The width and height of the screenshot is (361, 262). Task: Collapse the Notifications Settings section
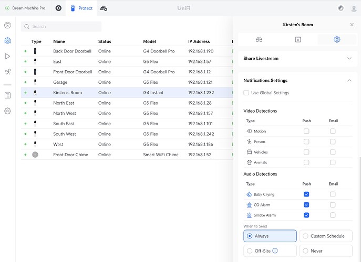[349, 81]
